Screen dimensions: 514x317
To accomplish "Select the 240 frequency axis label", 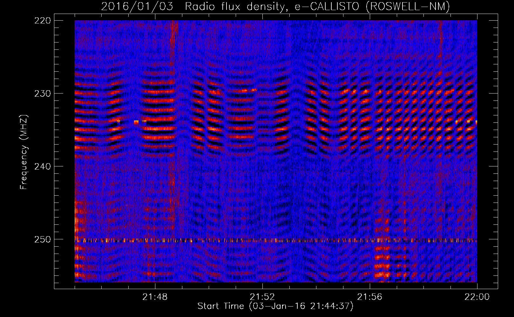I will point(42,166).
